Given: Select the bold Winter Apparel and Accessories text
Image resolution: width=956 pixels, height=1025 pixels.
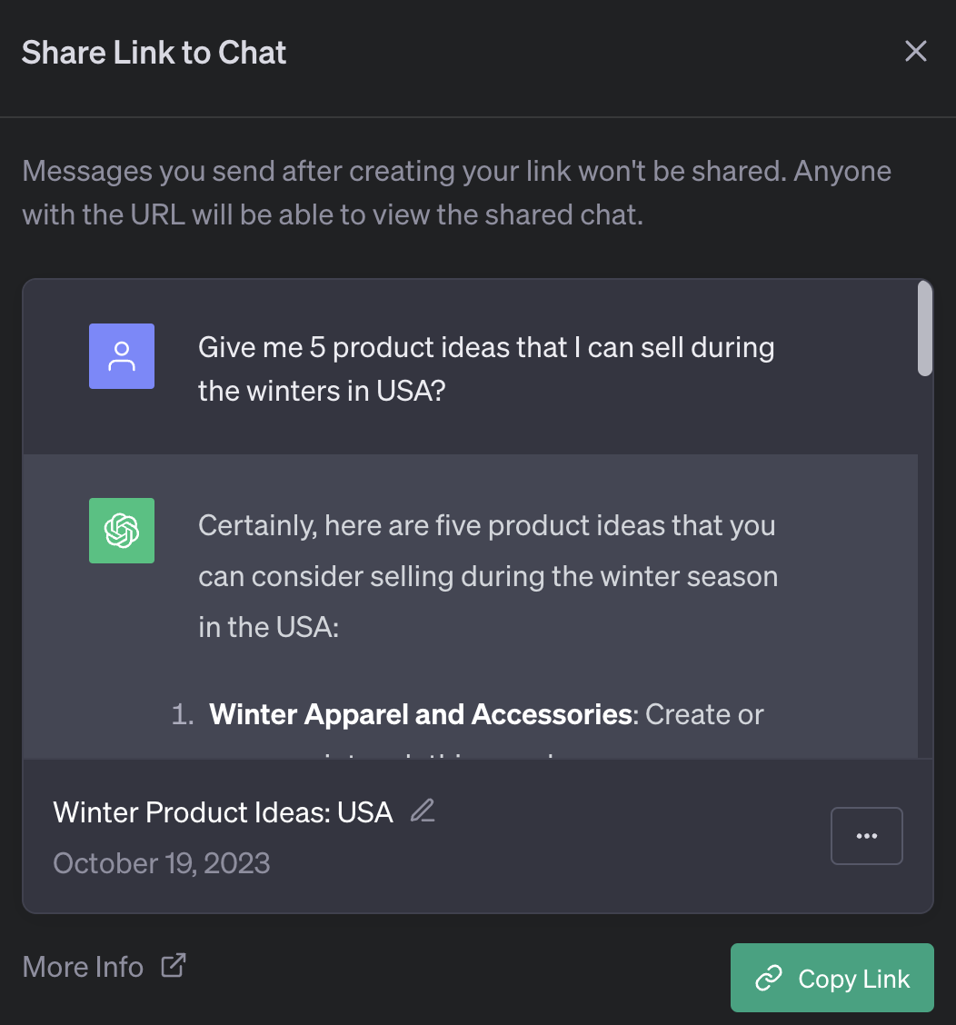Looking at the screenshot, I should coord(420,714).
